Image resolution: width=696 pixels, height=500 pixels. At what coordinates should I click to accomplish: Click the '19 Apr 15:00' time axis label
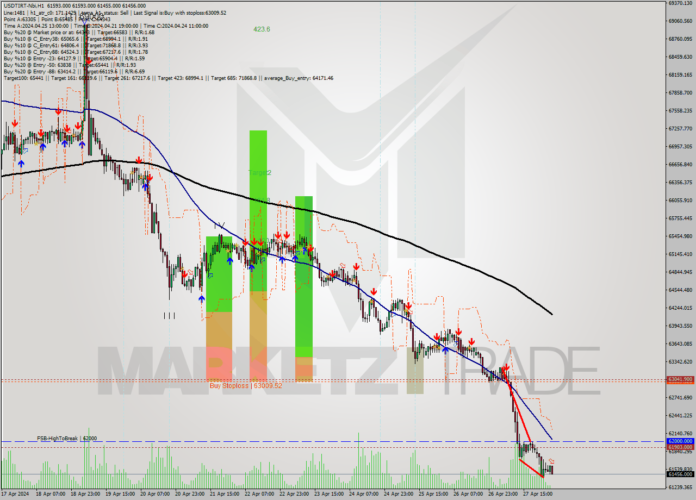(x=119, y=494)
